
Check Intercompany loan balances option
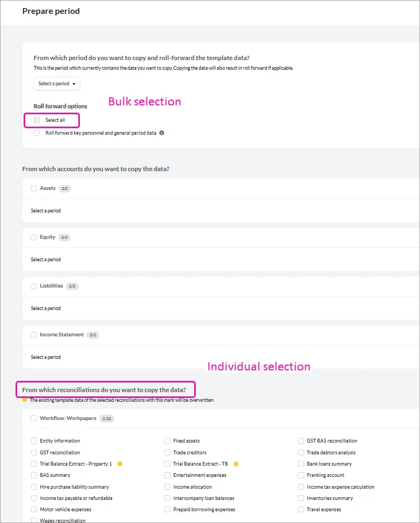(x=167, y=498)
